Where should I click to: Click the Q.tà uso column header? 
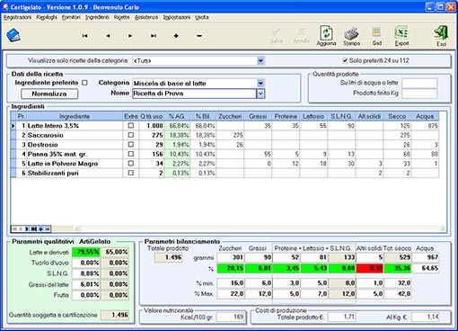coord(152,116)
